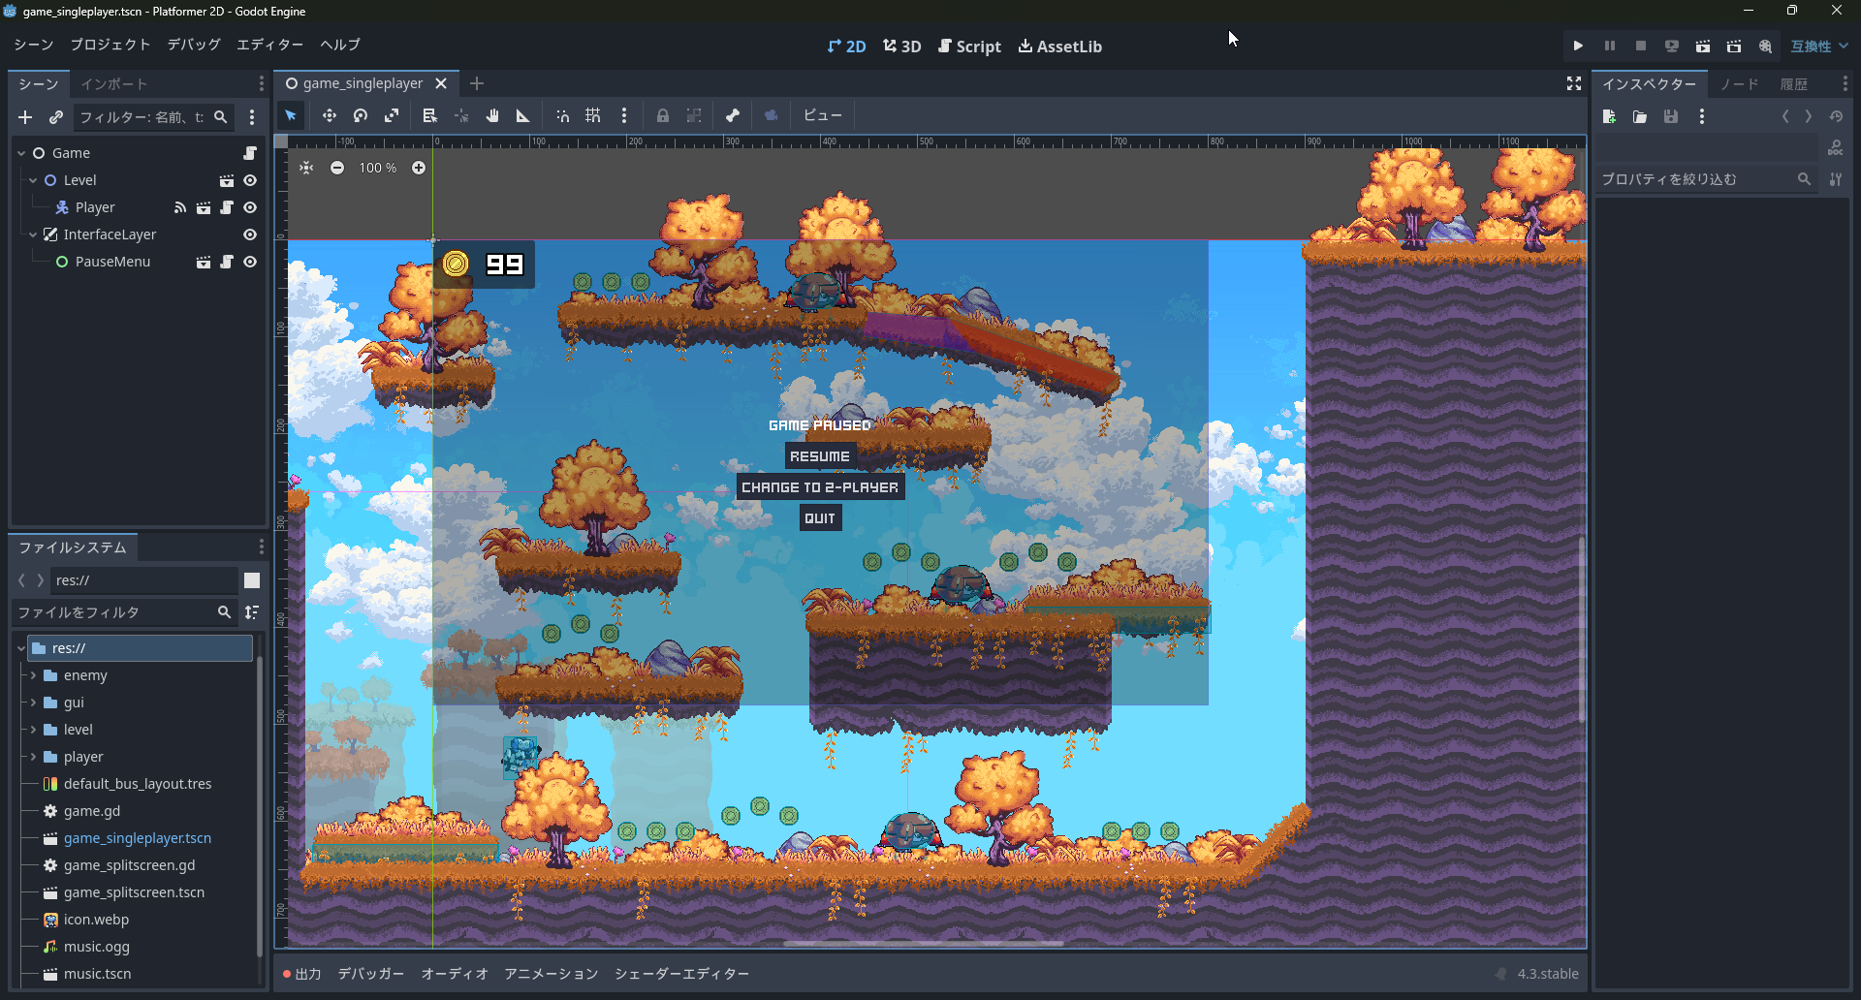
Task: Click the remote debug deploy icon
Action: tap(1672, 46)
